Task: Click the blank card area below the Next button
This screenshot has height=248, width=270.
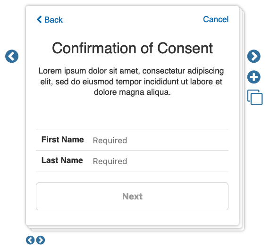Action: coord(132,218)
